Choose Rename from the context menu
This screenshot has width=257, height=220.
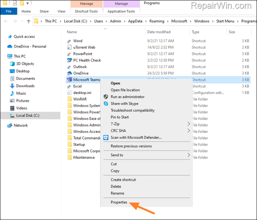pyautogui.click(x=117, y=193)
